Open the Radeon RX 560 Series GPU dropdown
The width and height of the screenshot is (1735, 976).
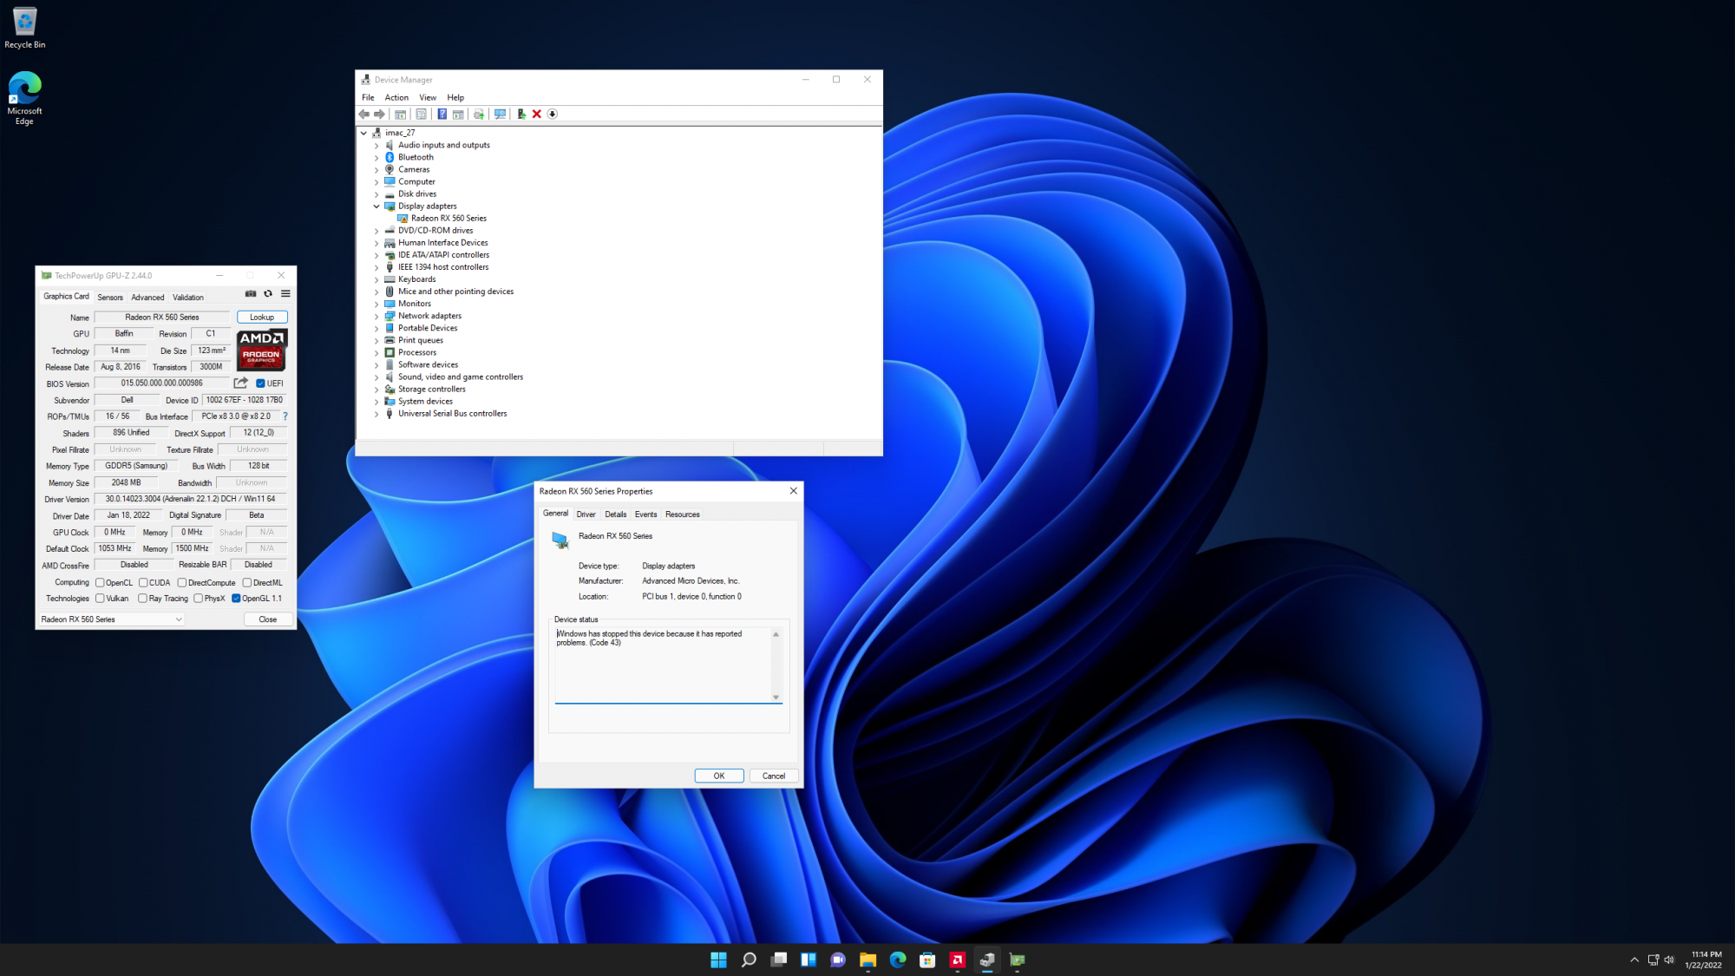112,619
